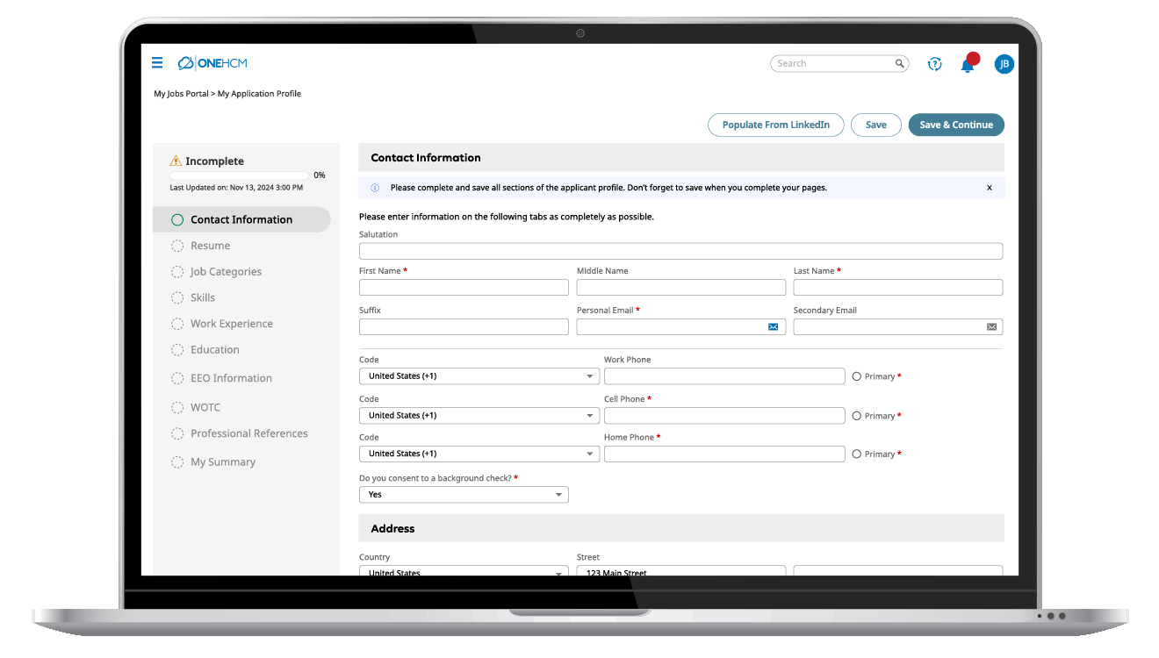Screen dimensions: 1159x658
Task: Set Cell Phone as Primary
Action: tap(857, 416)
